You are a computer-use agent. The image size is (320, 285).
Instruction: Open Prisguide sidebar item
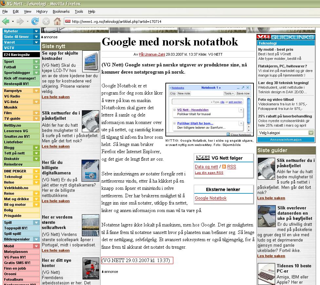click(21, 216)
